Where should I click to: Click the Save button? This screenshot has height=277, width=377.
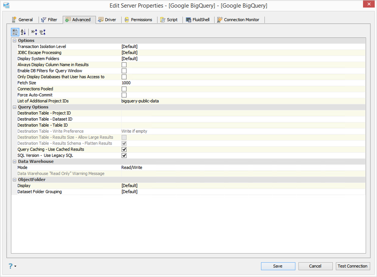(278, 266)
